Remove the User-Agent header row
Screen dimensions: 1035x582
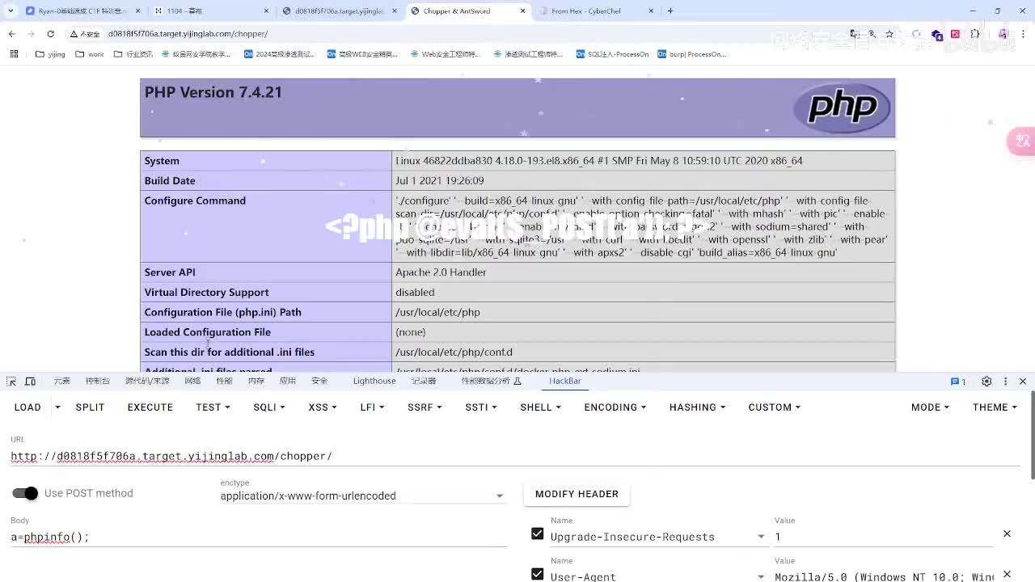1007,574
